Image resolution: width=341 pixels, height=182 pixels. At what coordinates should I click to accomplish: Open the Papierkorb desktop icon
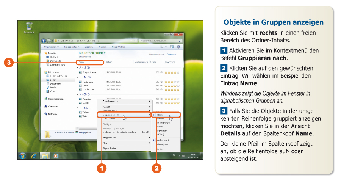pos(29,27)
